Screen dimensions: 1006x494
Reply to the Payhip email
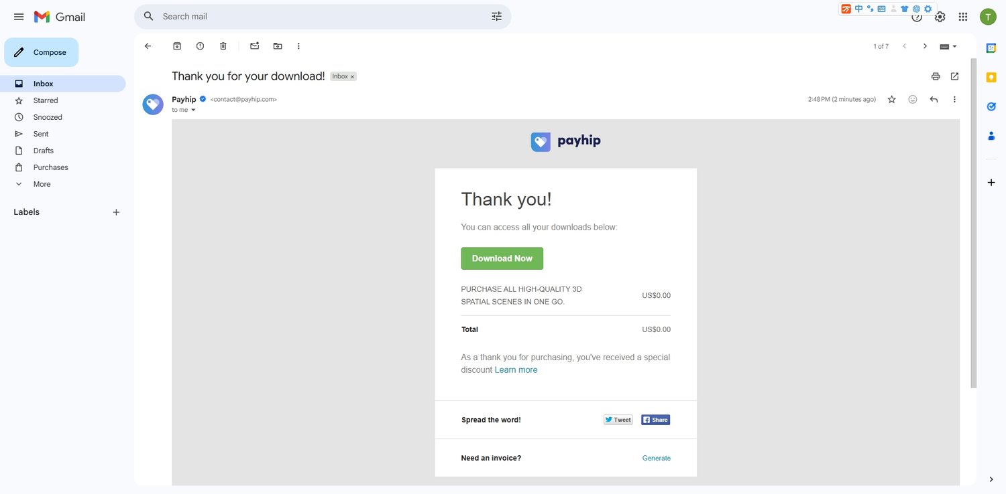coord(934,100)
